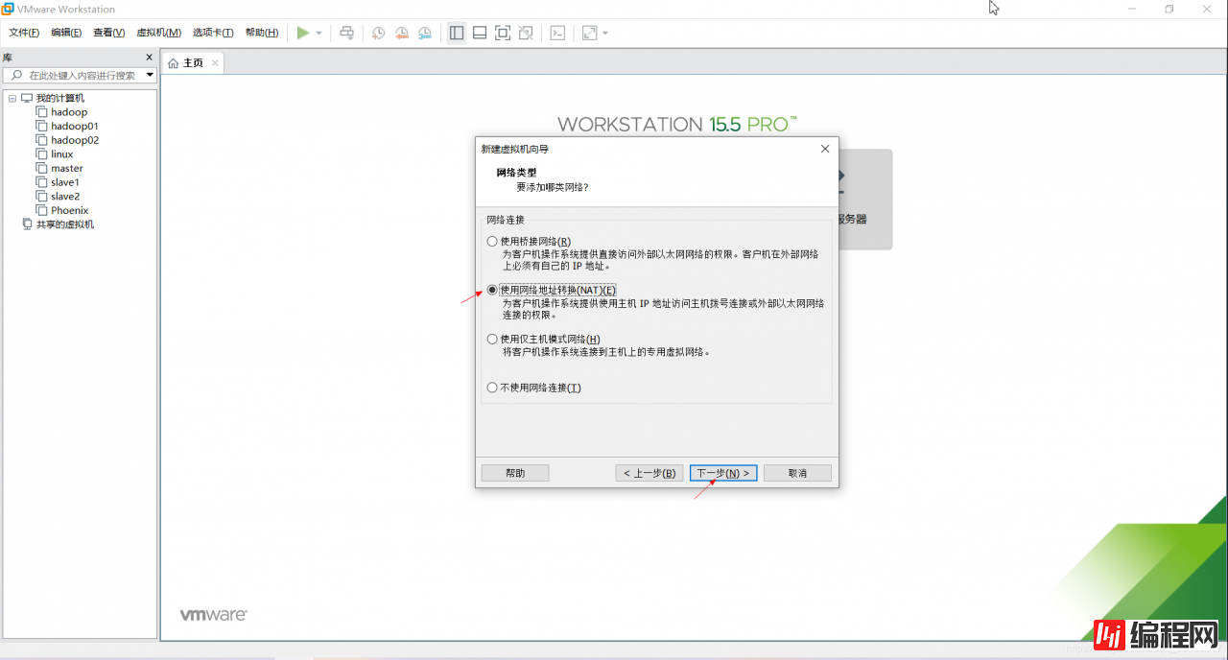1228x660 pixels.
Task: Select the Phoenix virtual machine
Action: [70, 210]
